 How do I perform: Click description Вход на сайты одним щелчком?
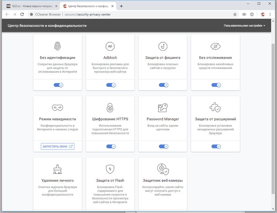(x=163, y=127)
